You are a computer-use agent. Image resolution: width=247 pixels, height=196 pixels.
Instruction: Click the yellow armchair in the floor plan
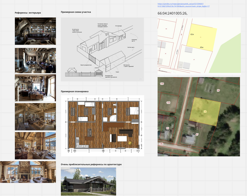coord(130,143)
